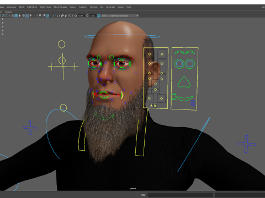Click the button right of A in face panel
265x198 pixels.
pos(155,106)
